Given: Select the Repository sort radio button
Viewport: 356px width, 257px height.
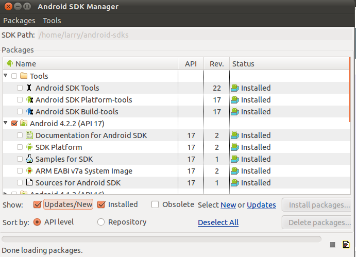Looking at the screenshot, I should point(101,222).
